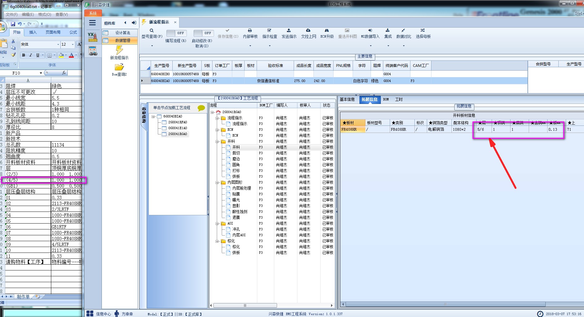Run the 指示检查 check icon

(269, 31)
